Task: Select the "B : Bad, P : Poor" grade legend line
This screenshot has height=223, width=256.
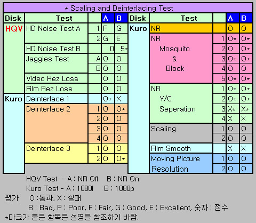Action: point(128,208)
